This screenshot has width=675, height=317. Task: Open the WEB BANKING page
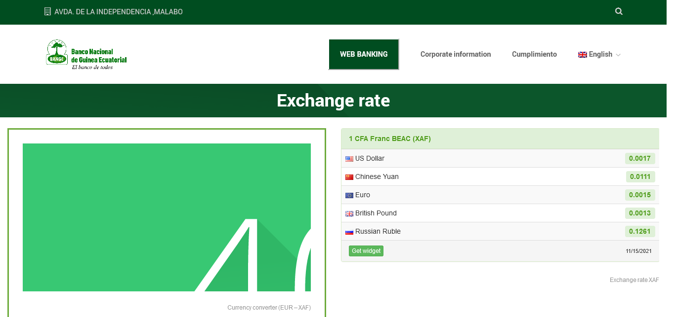[364, 54]
